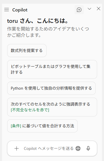Select the 次のすべてのセルを強調表示する suggestion
The width and height of the screenshot is (104, 161).
coord(52,107)
